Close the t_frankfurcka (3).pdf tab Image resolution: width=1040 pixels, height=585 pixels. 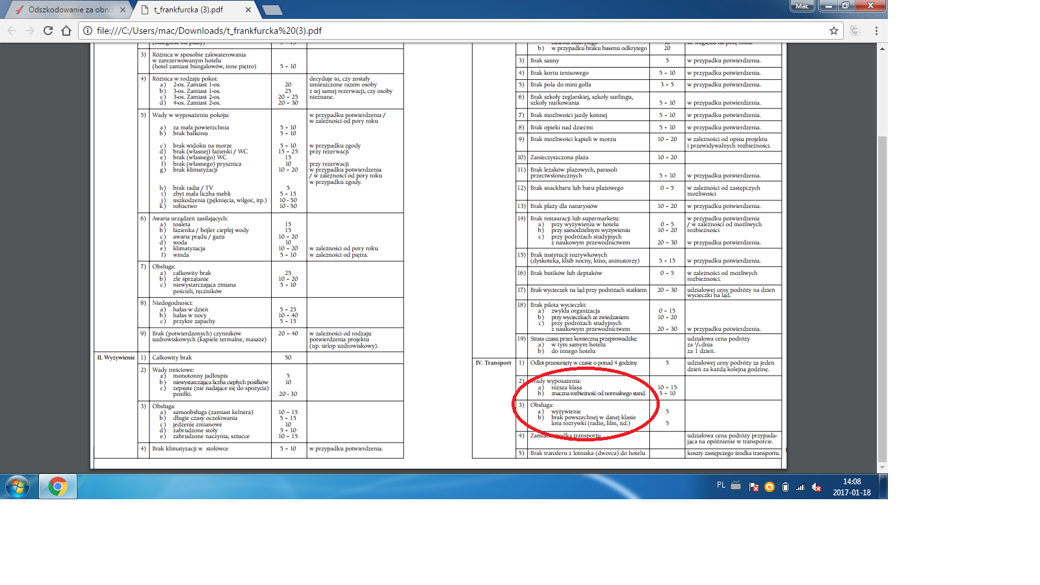click(248, 10)
